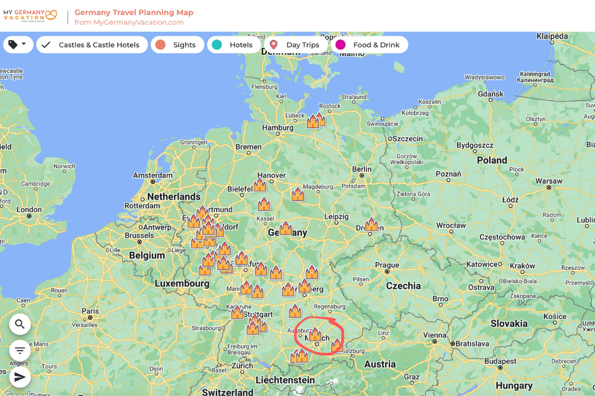Open the tag category dropdown
This screenshot has width=595, height=396.
click(x=18, y=45)
